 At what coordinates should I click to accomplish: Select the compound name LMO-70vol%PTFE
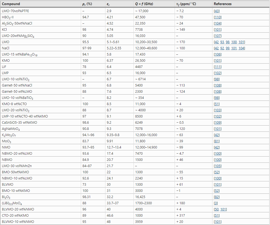pyautogui.click(x=15, y=11)
